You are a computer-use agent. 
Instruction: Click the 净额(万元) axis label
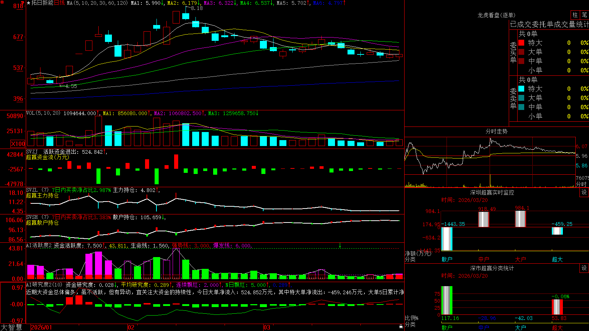click(x=418, y=253)
